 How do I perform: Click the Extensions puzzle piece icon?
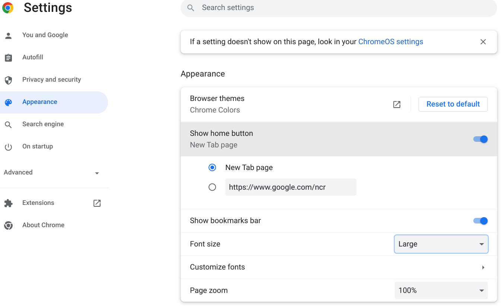coord(8,203)
